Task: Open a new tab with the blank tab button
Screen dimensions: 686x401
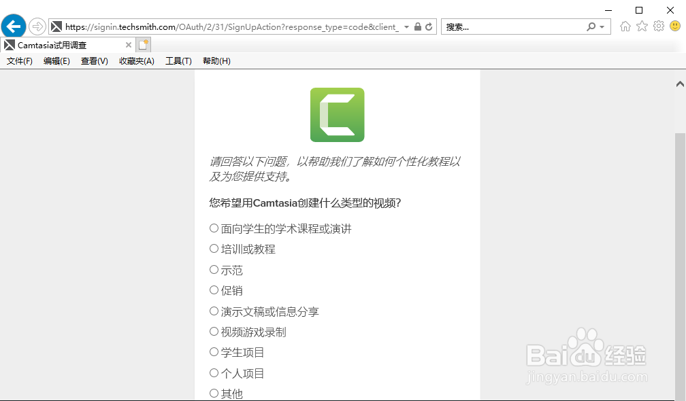Action: click(x=144, y=45)
